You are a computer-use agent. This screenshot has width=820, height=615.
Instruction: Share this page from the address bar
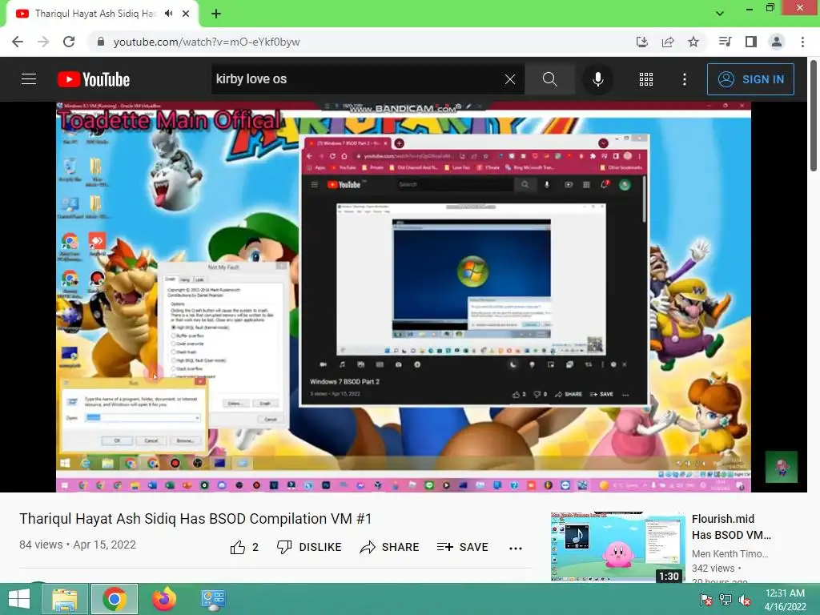(668, 42)
